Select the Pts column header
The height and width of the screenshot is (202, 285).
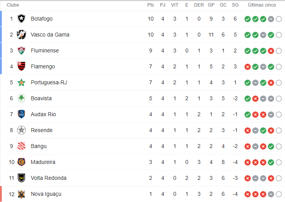coord(151,5)
